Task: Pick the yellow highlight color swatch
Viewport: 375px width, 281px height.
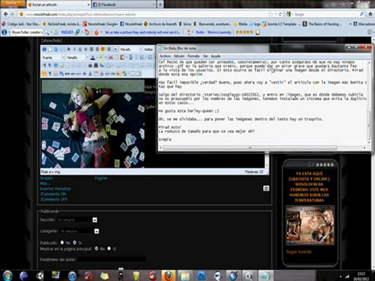Action: [x=102, y=57]
